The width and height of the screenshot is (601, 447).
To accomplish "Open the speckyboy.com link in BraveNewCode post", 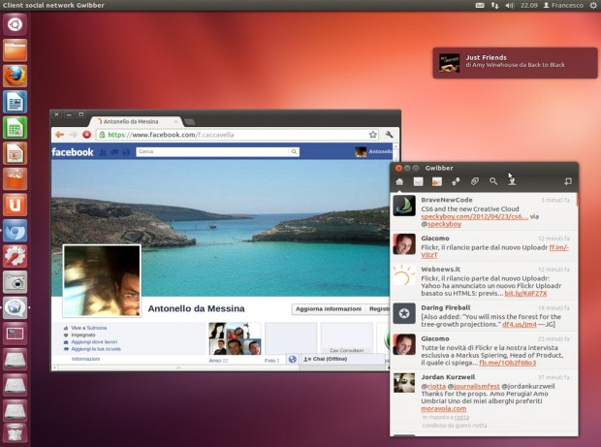I will [475, 216].
